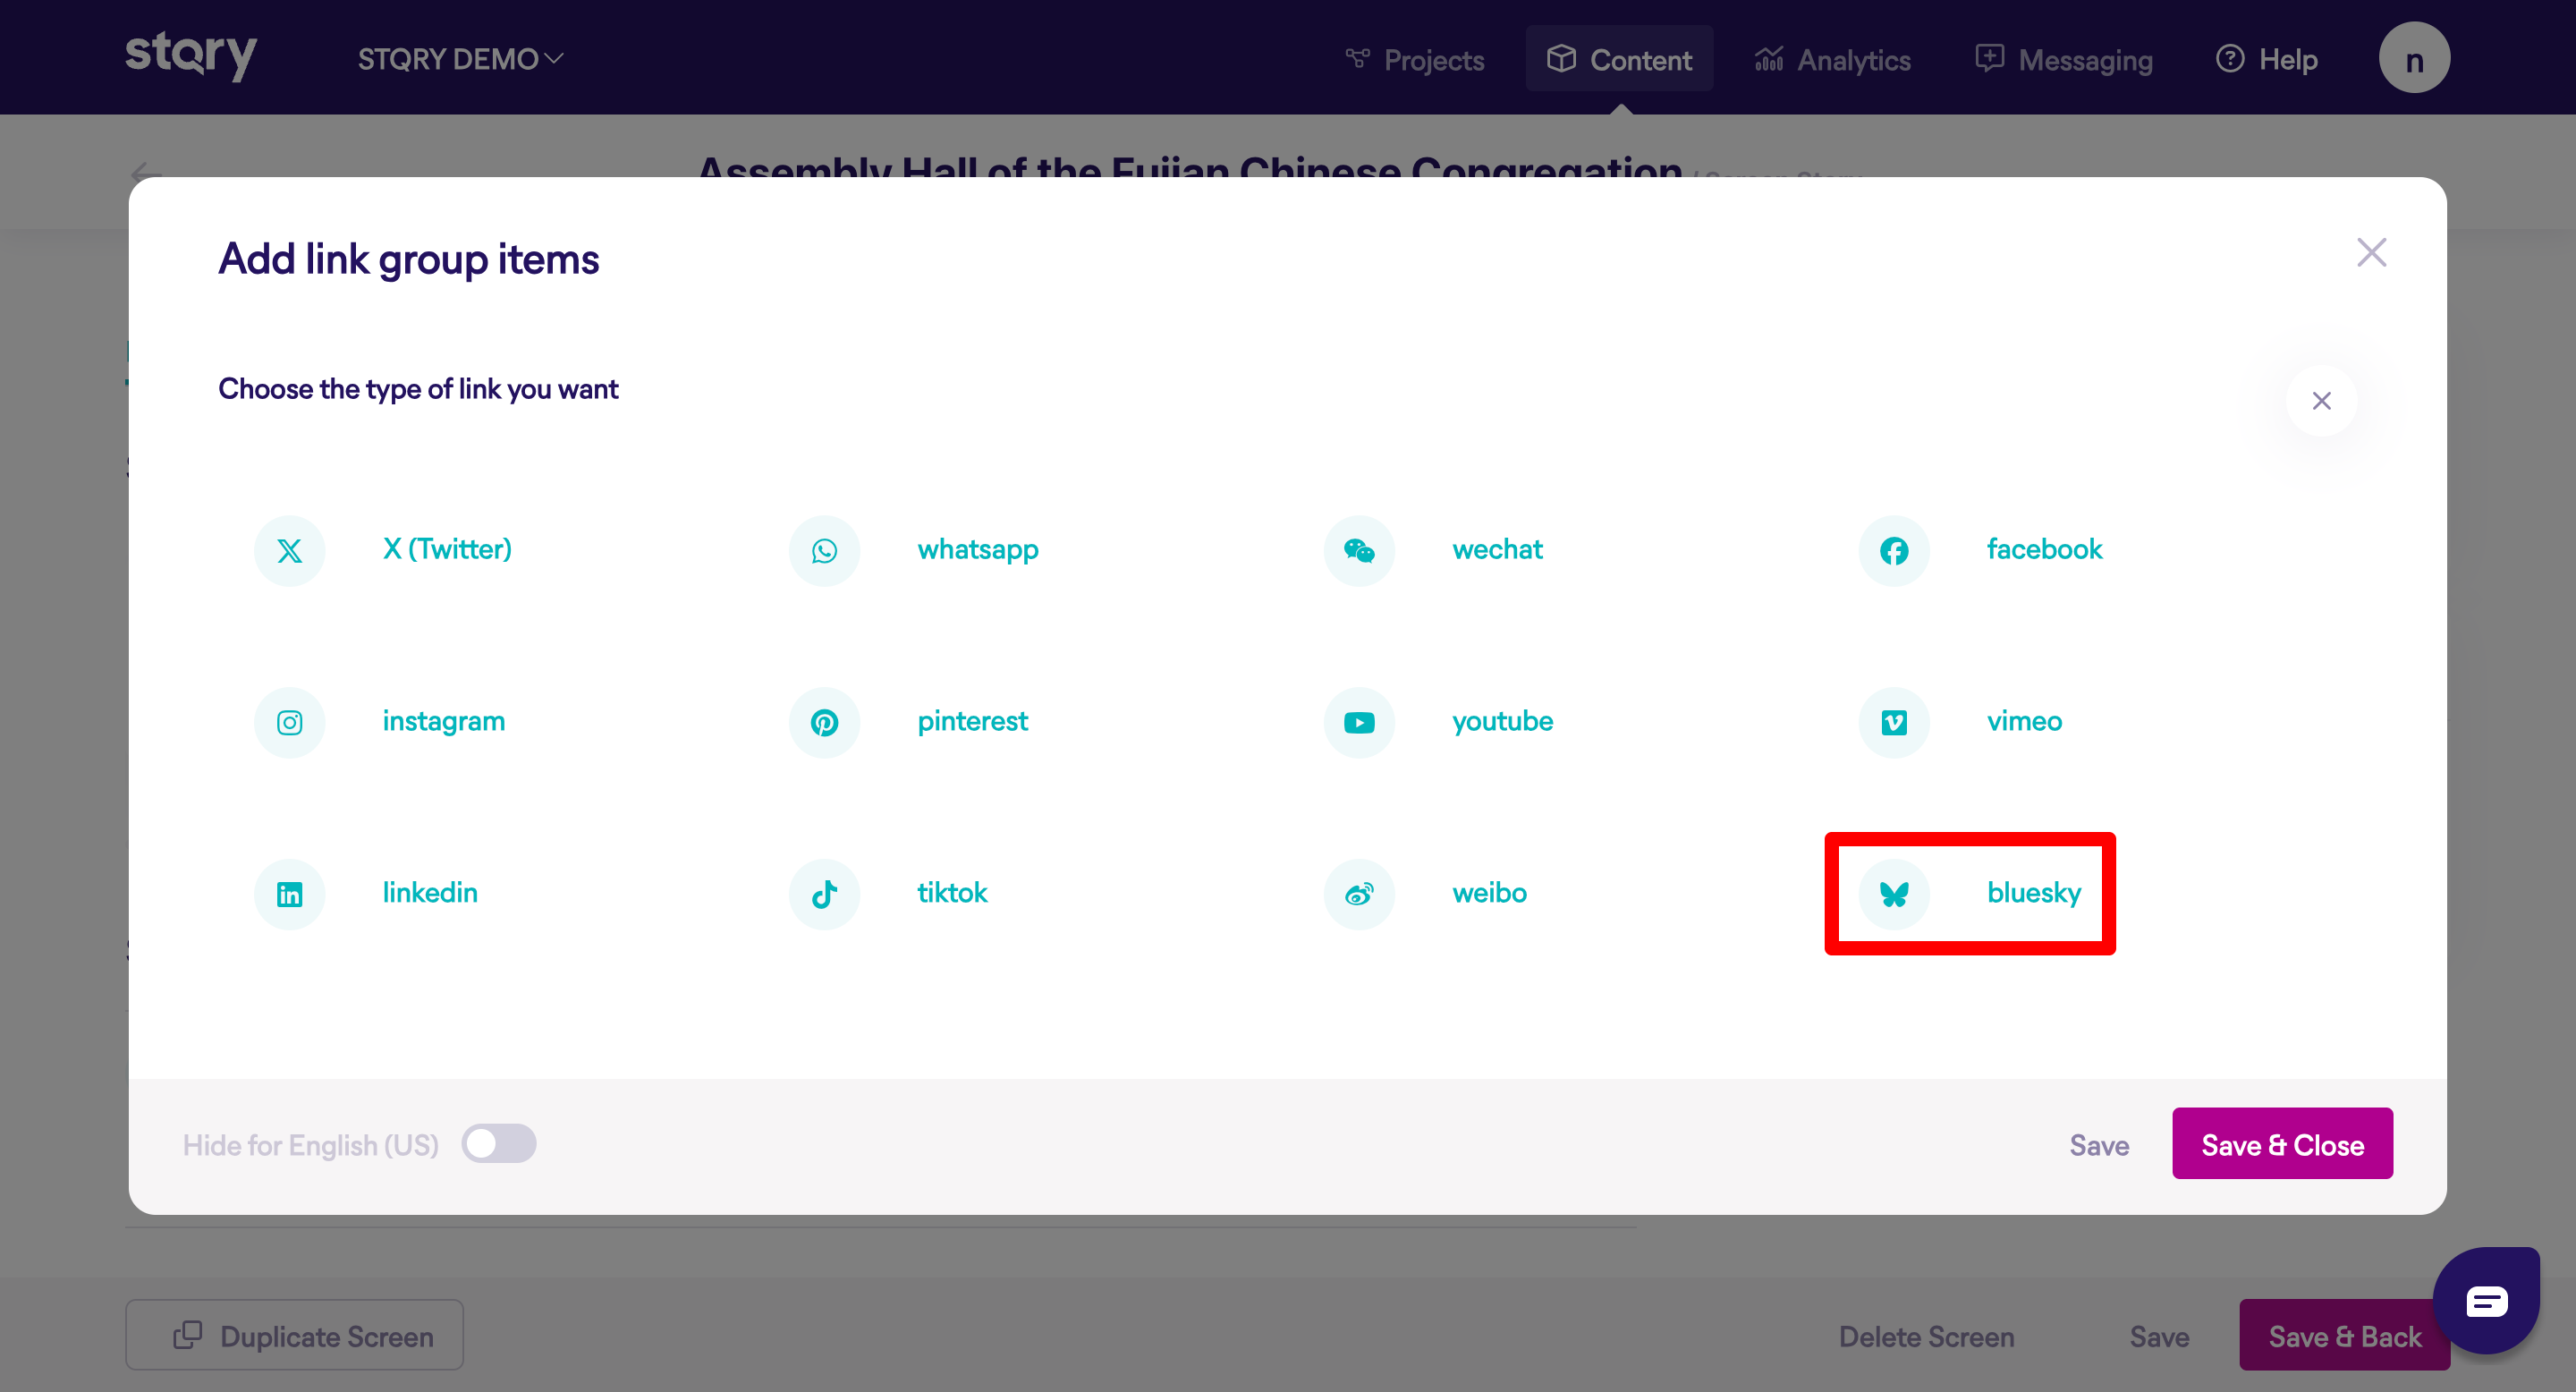This screenshot has width=2576, height=1392.
Task: Expand the STQRY DEMO dropdown
Action: coord(460,60)
